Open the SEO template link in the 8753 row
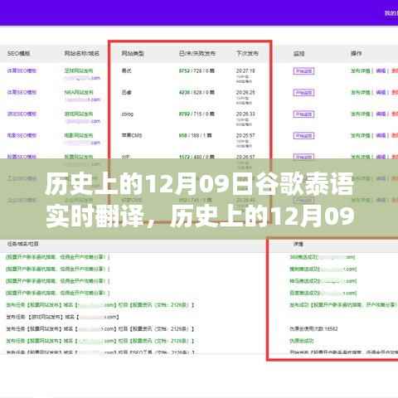 (22, 70)
